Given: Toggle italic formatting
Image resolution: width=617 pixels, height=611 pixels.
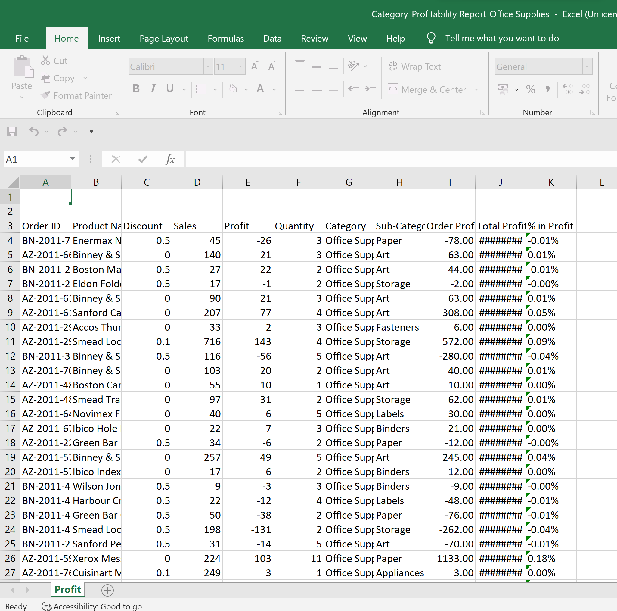Looking at the screenshot, I should click(153, 89).
